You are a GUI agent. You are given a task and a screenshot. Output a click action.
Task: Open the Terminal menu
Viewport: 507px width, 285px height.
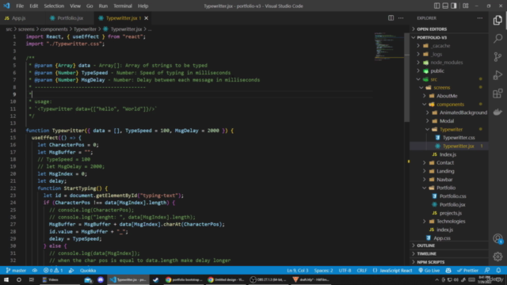tap(123, 6)
